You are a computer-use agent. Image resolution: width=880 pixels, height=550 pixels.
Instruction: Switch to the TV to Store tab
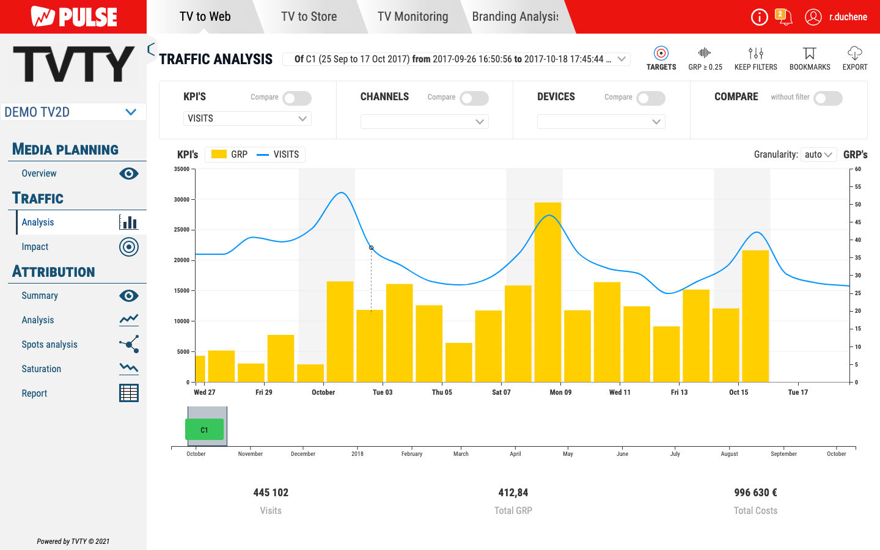pyautogui.click(x=309, y=16)
